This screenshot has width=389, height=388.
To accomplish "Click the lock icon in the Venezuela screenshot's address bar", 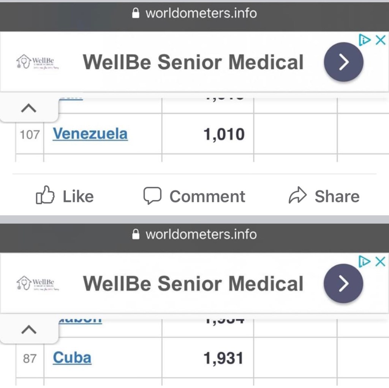I will click(x=136, y=14).
